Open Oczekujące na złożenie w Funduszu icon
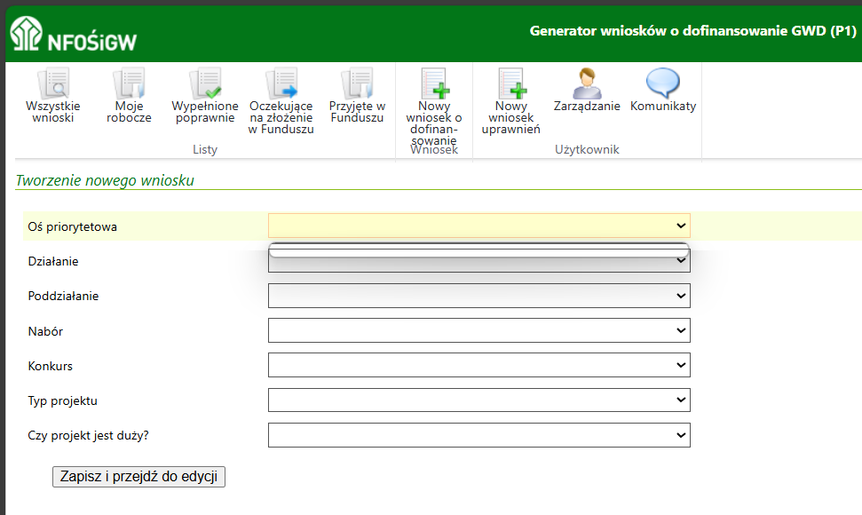 click(281, 83)
